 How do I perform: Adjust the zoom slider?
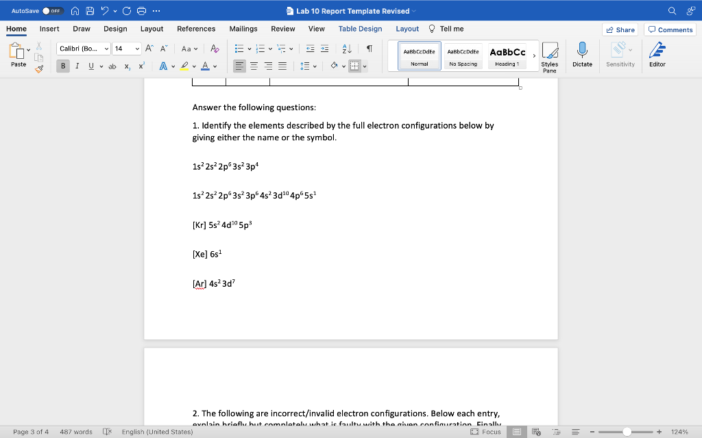click(627, 432)
